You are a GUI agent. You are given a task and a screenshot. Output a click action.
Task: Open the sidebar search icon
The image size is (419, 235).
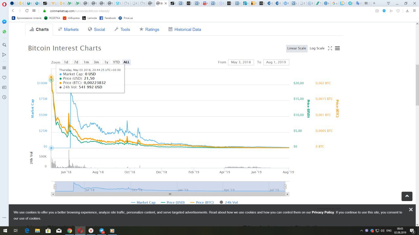click(x=4, y=45)
